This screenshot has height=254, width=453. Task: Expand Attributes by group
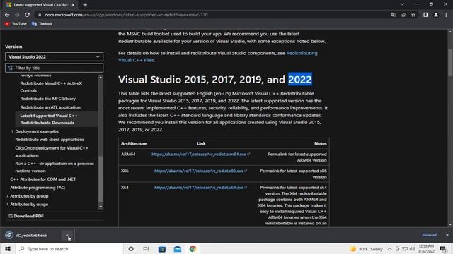[7, 196]
